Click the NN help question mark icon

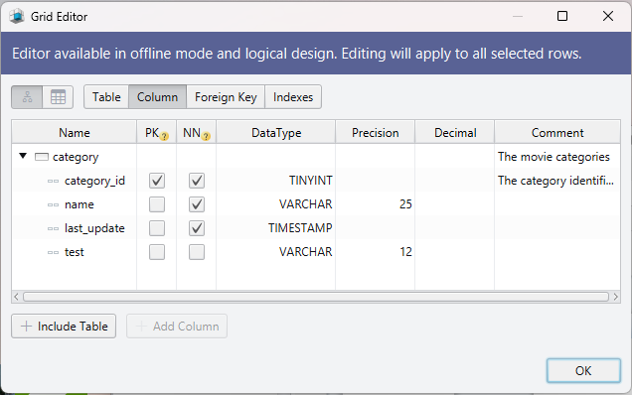click(x=206, y=137)
